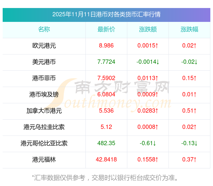213x186 pixels.
Task: Select the 最新价 column header
Action: (106, 29)
